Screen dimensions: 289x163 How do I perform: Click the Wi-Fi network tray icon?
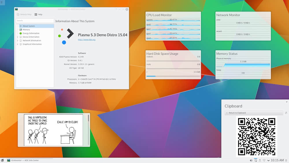[264, 160]
